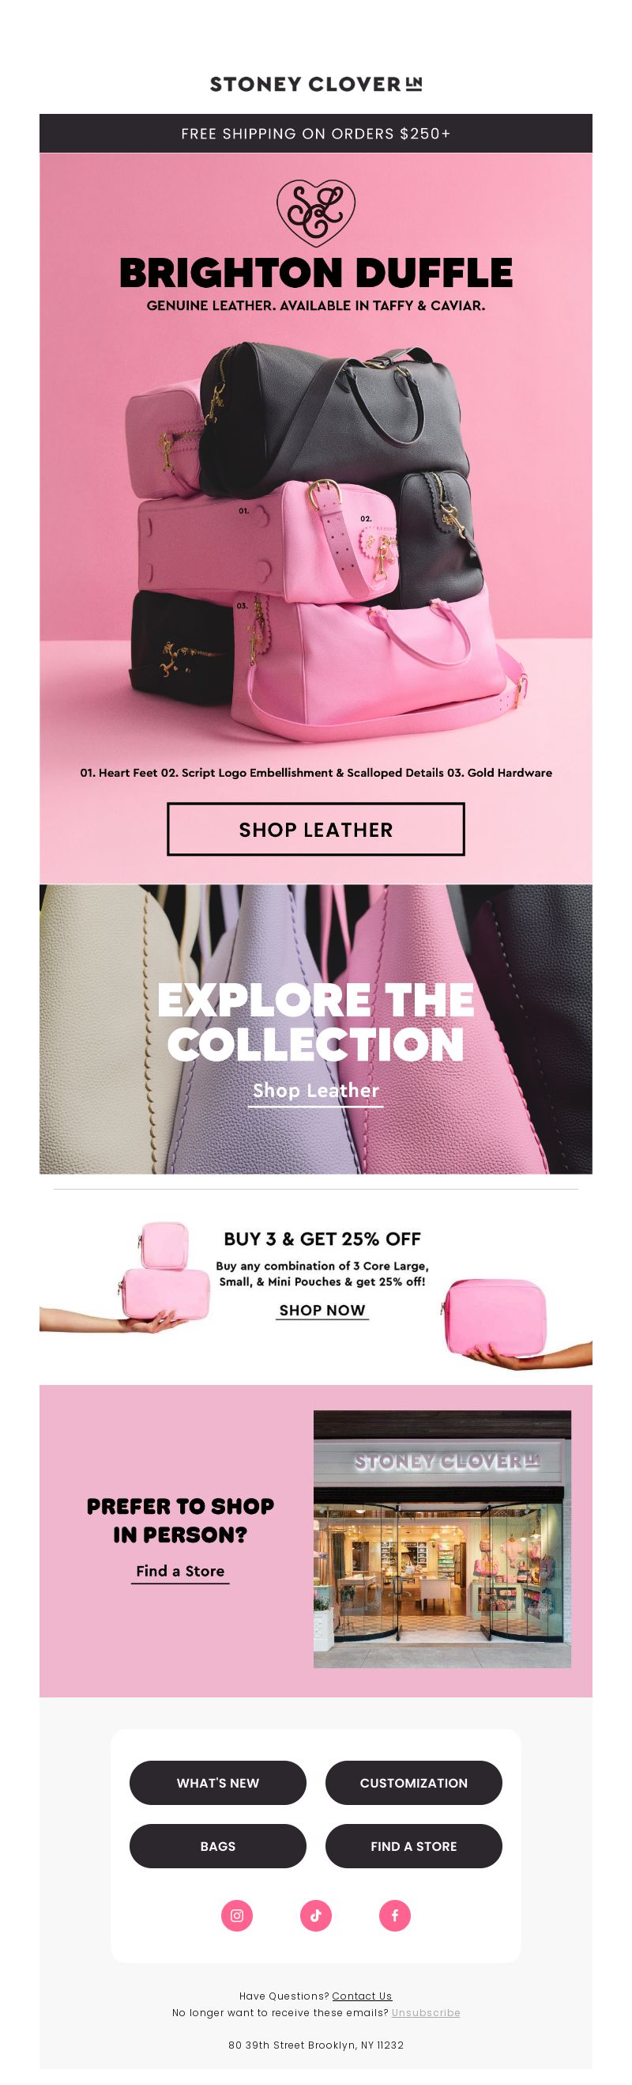Click the Shop Leather outlined button

pos(316,829)
